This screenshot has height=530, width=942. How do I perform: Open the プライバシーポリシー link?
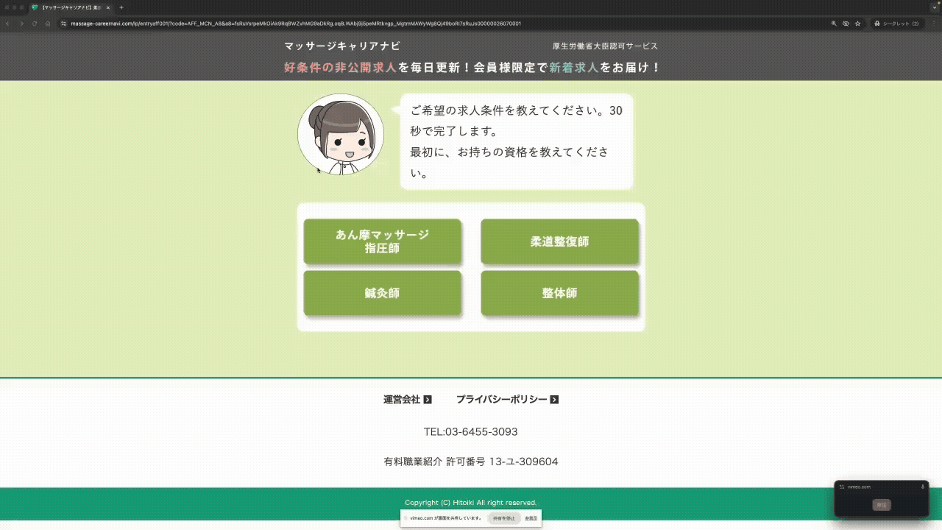pyautogui.click(x=501, y=400)
